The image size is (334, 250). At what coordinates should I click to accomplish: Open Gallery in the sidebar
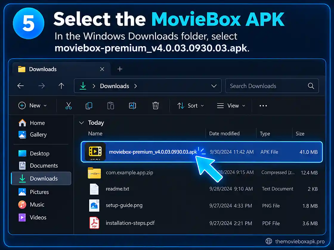pyautogui.click(x=33, y=135)
